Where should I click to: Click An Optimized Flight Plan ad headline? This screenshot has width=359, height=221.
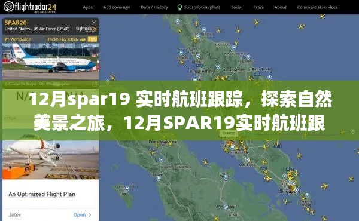pos(42,194)
